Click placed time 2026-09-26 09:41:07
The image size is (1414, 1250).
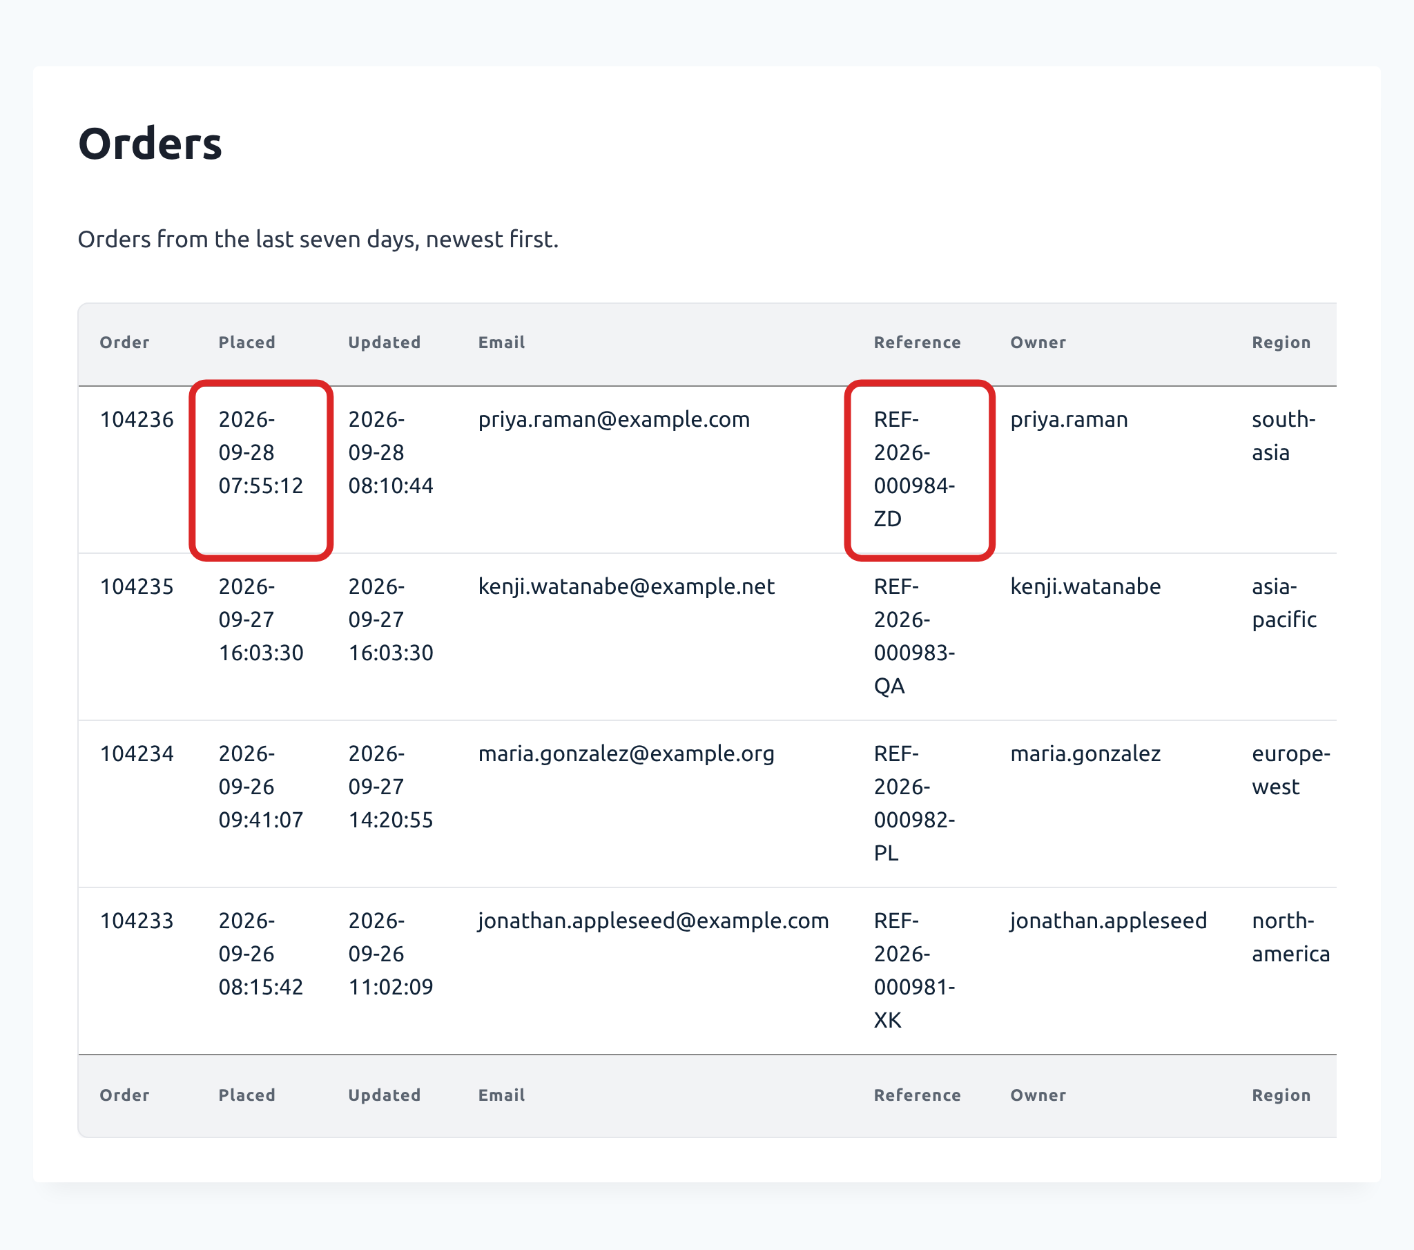[x=261, y=787]
